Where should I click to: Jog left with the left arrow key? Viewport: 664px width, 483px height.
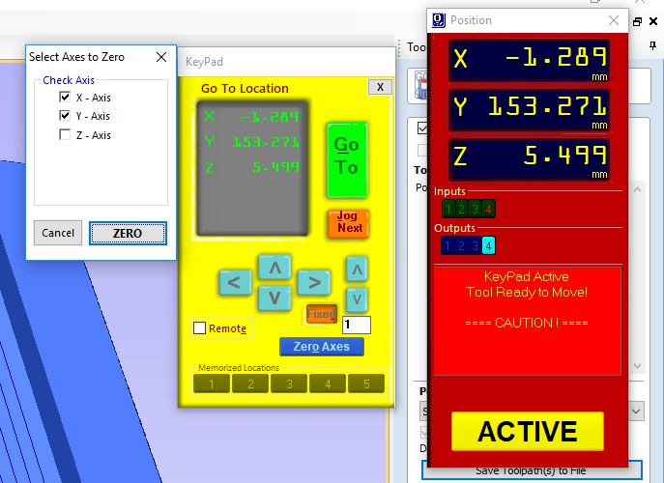[235, 282]
